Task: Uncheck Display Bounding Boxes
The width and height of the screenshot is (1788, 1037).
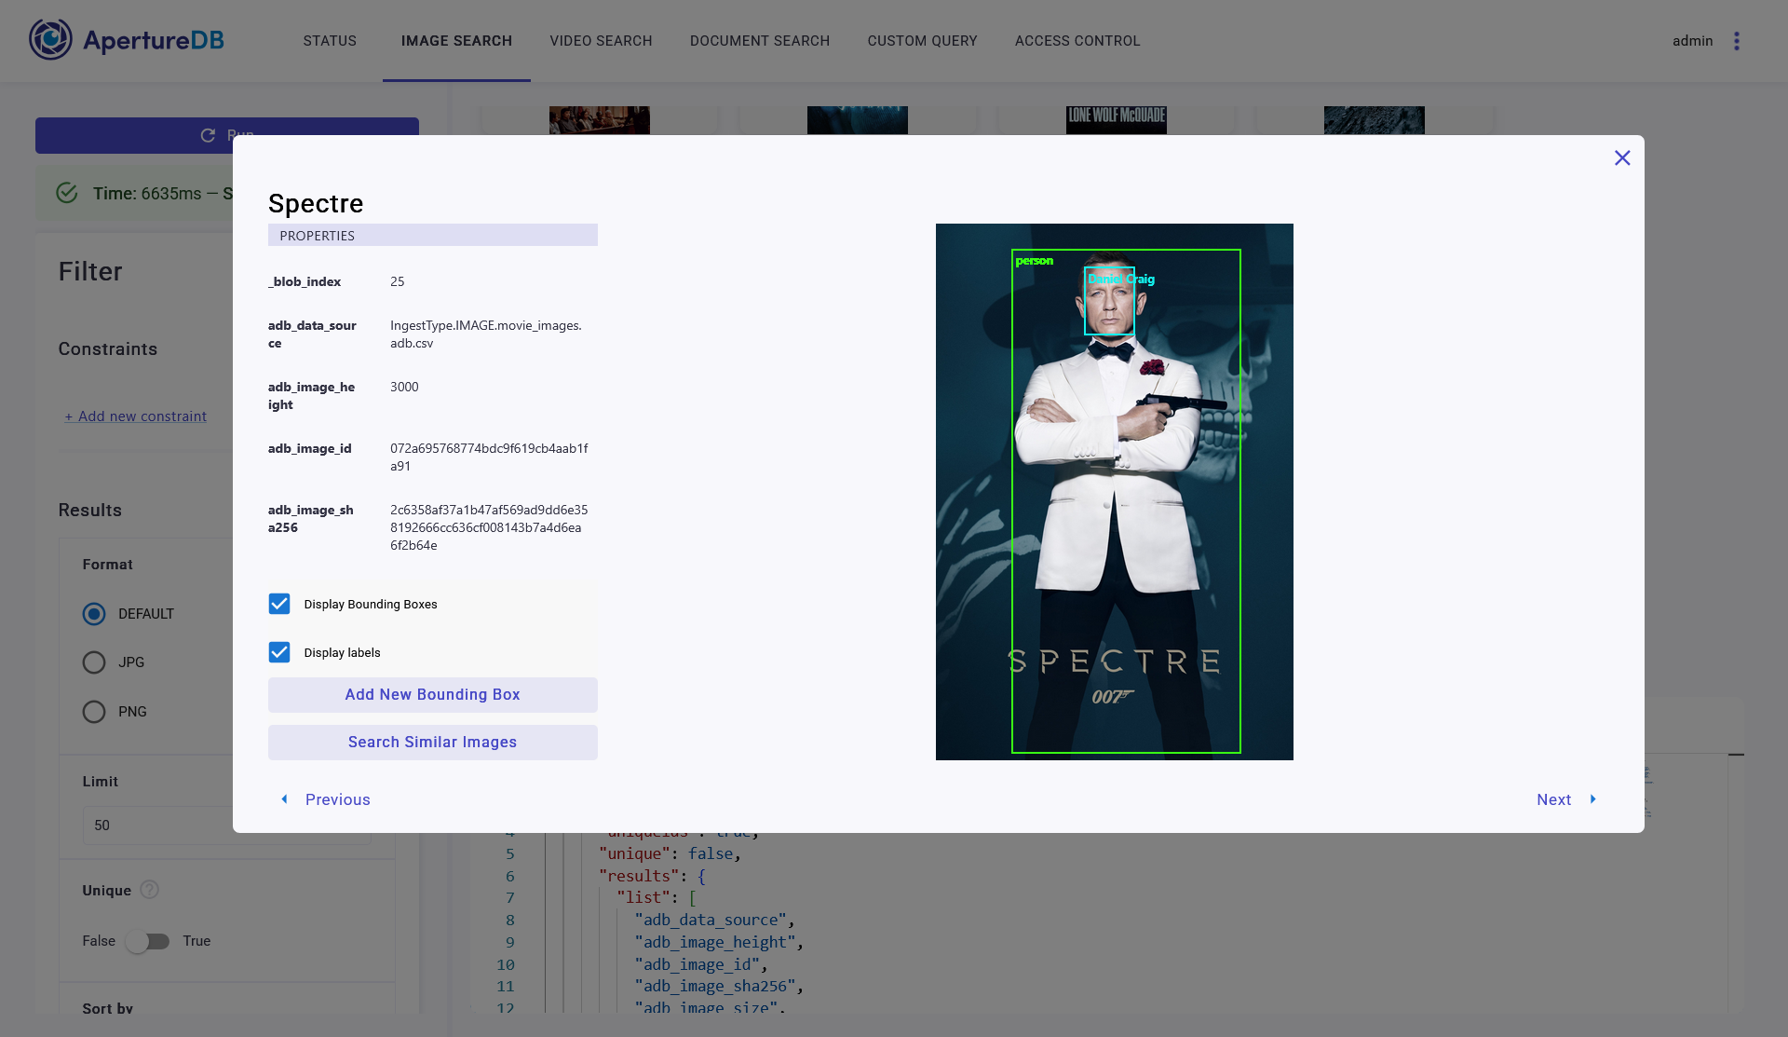Action: tap(279, 604)
